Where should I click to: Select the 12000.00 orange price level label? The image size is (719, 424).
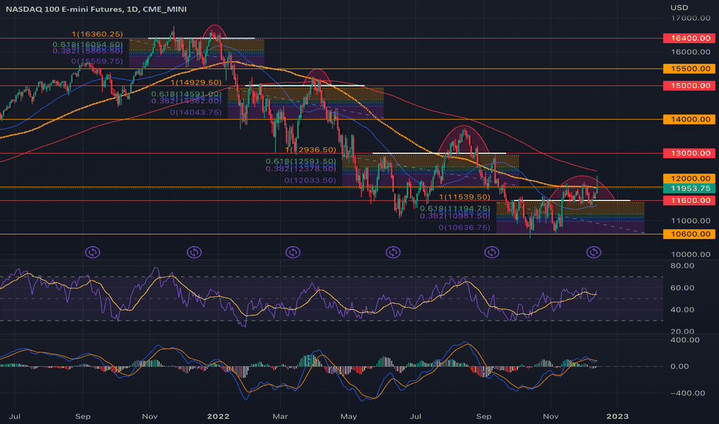pos(689,179)
